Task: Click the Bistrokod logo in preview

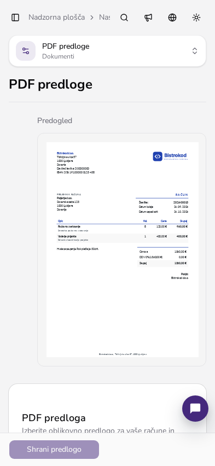Action: 170,156
